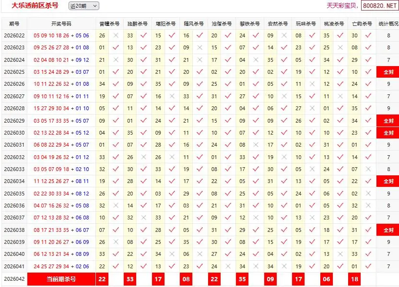
Task: Click the checkmark beside 33 in row 2026022
Action: tap(143, 35)
